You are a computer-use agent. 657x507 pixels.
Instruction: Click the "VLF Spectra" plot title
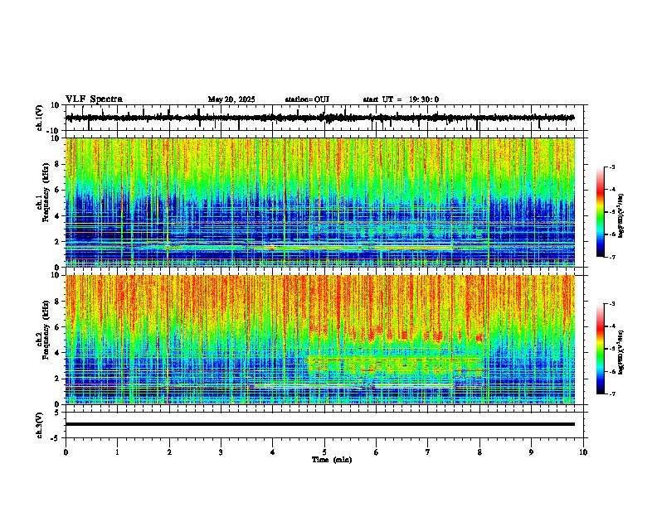[x=94, y=99]
